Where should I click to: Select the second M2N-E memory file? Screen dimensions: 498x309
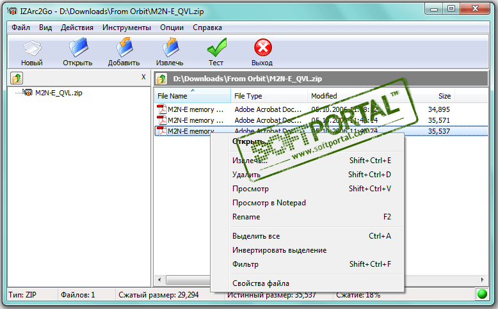(x=195, y=120)
